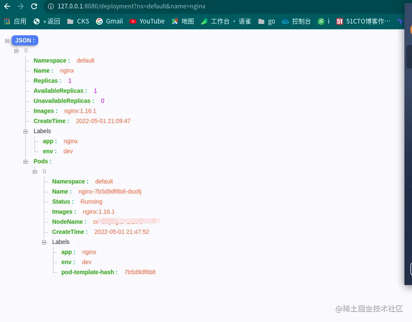Collapse the root JSON node
Image resolution: width=412 pixels, height=322 pixels.
[7, 41]
